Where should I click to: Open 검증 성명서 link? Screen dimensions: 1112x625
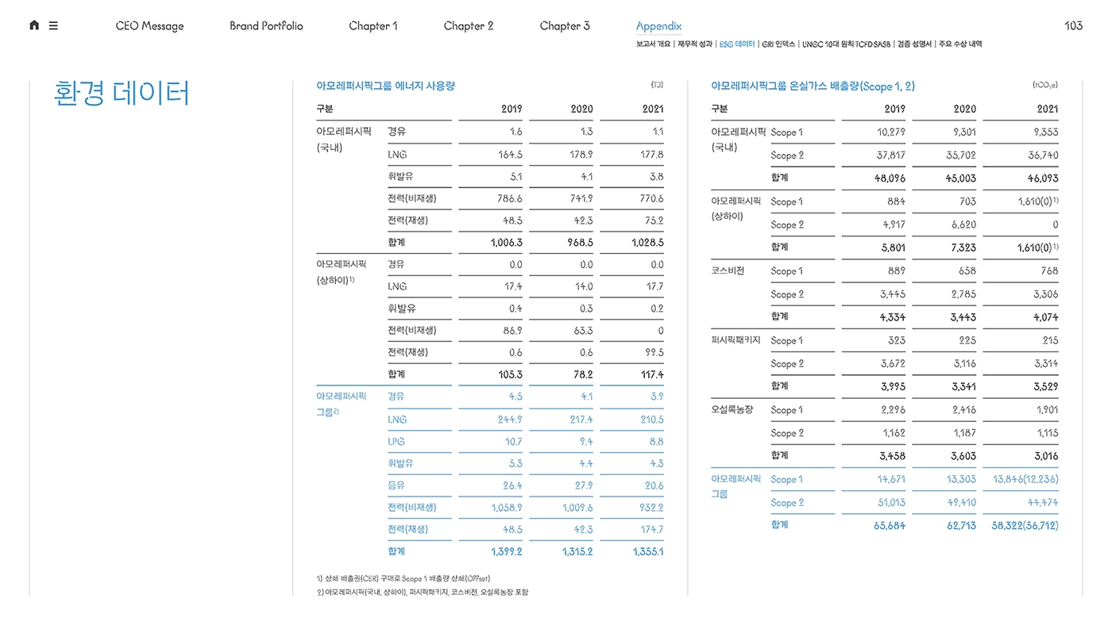[914, 44]
